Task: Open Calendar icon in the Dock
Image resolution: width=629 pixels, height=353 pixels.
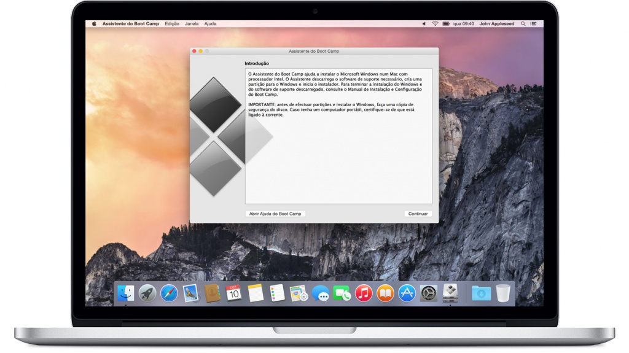Action: [233, 293]
